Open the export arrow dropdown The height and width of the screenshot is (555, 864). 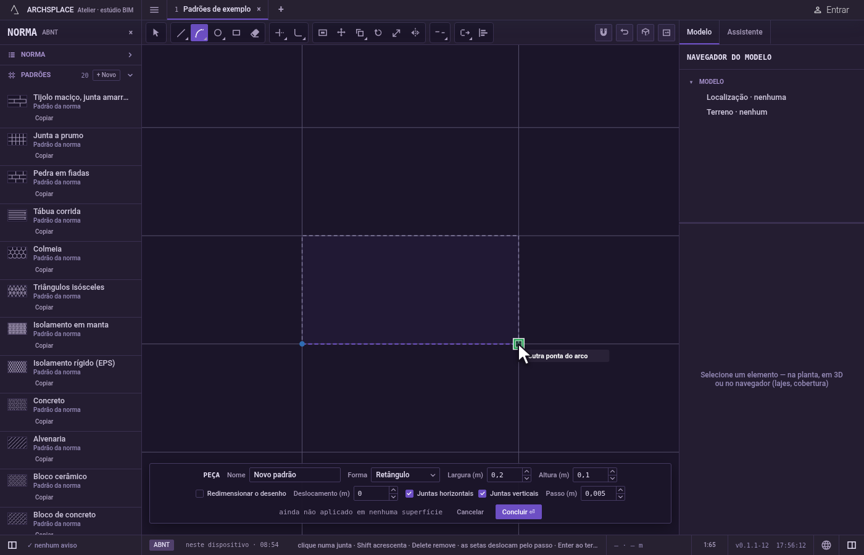(x=465, y=33)
